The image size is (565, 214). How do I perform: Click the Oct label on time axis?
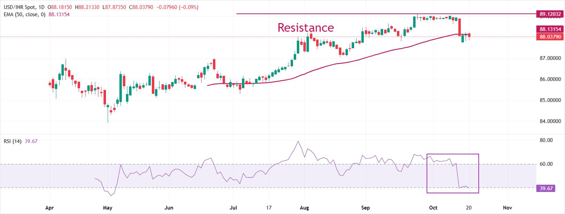point(433,208)
